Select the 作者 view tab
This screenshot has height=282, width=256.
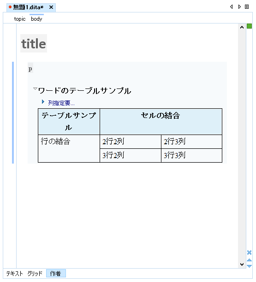[56, 273]
